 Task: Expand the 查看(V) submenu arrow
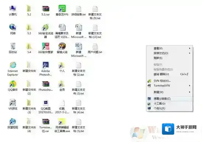tap(189, 48)
